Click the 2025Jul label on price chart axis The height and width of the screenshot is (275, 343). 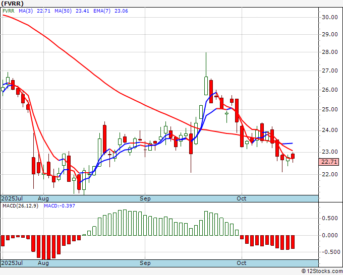click(12, 198)
